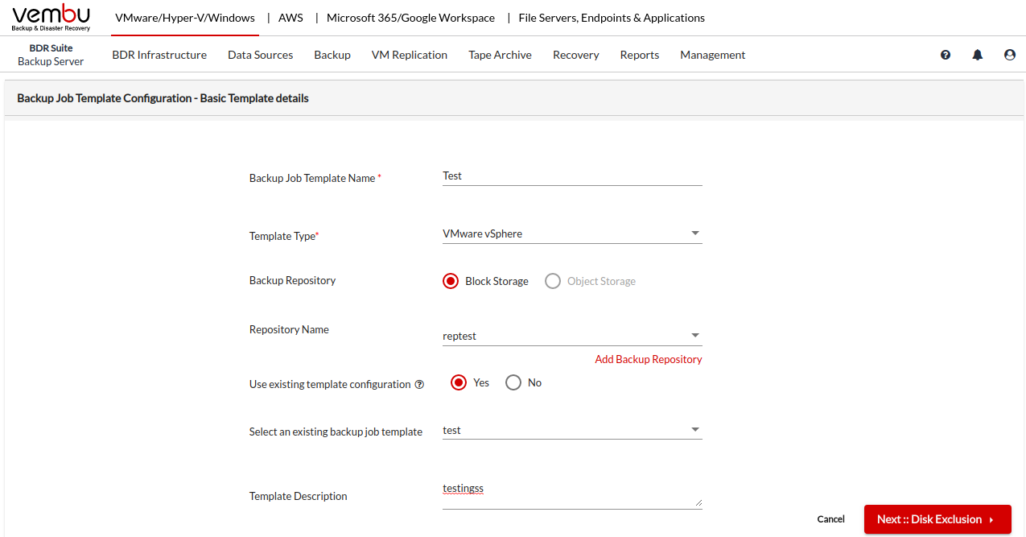This screenshot has width=1026, height=537.
Task: Open the BDR Infrastructure menu
Action: (x=159, y=55)
